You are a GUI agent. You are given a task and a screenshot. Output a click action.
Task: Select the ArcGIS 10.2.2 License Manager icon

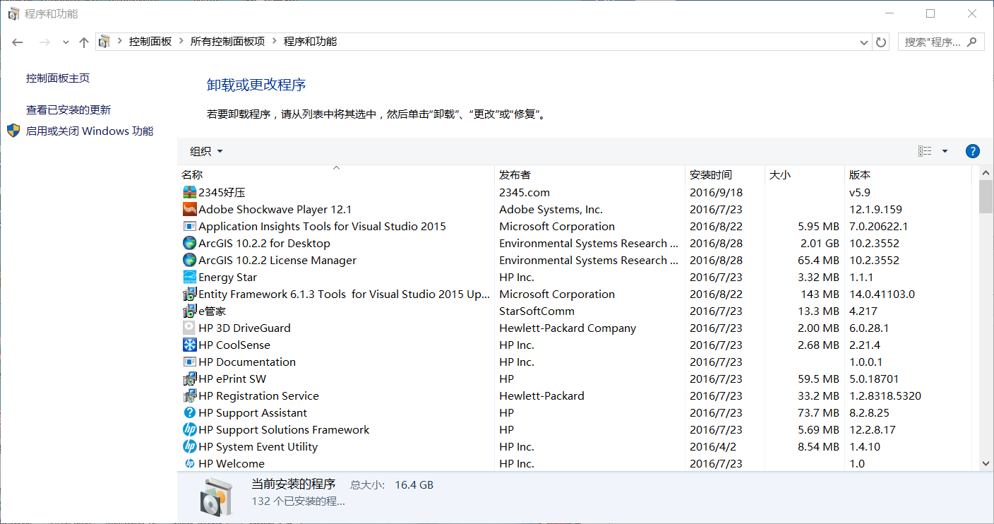tap(189, 260)
